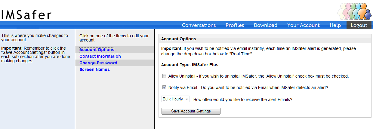Open the Contact Information link
The image size is (373, 129).
click(x=100, y=56)
